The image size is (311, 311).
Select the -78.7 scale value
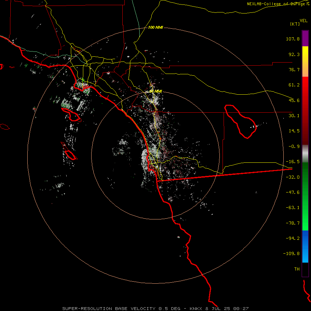293,223
